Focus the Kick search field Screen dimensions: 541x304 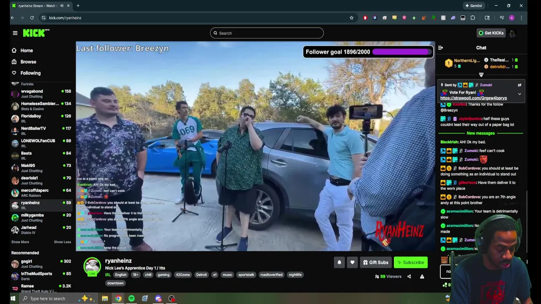tap(267, 33)
